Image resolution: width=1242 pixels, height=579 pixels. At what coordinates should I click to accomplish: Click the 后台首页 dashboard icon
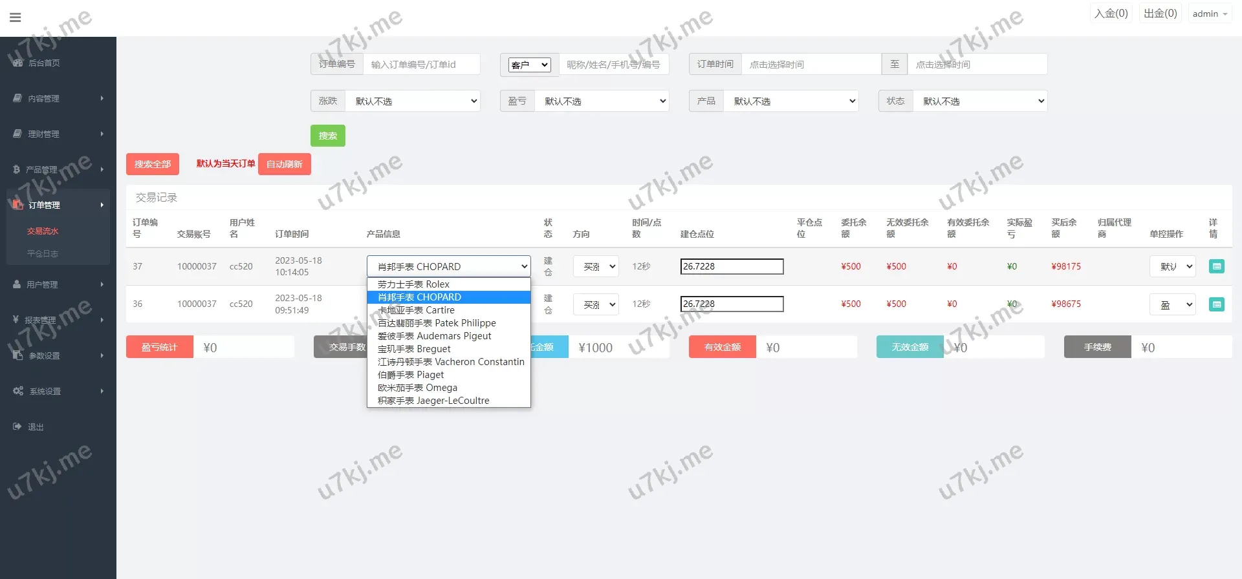click(x=18, y=63)
